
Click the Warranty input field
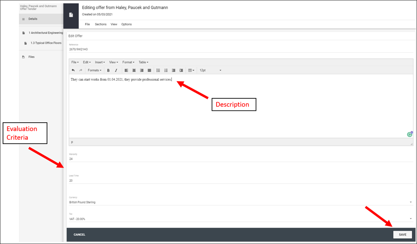241,159
